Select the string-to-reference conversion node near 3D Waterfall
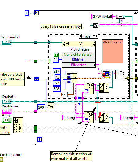The width and height of the screenshot is (138, 162). (120, 16)
